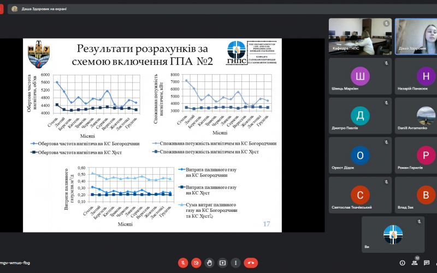
Task: Click the university crest logo on slide
Action: point(39,54)
